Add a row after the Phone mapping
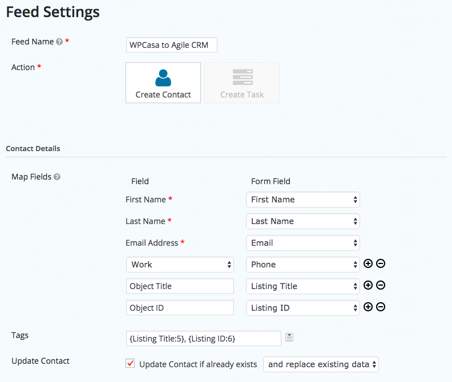Viewport: 452px width, 382px height. (x=368, y=263)
